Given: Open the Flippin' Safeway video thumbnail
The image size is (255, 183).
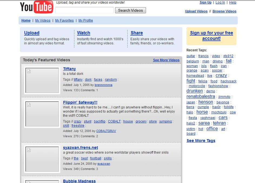Looking at the screenshot, I should coord(42,114).
